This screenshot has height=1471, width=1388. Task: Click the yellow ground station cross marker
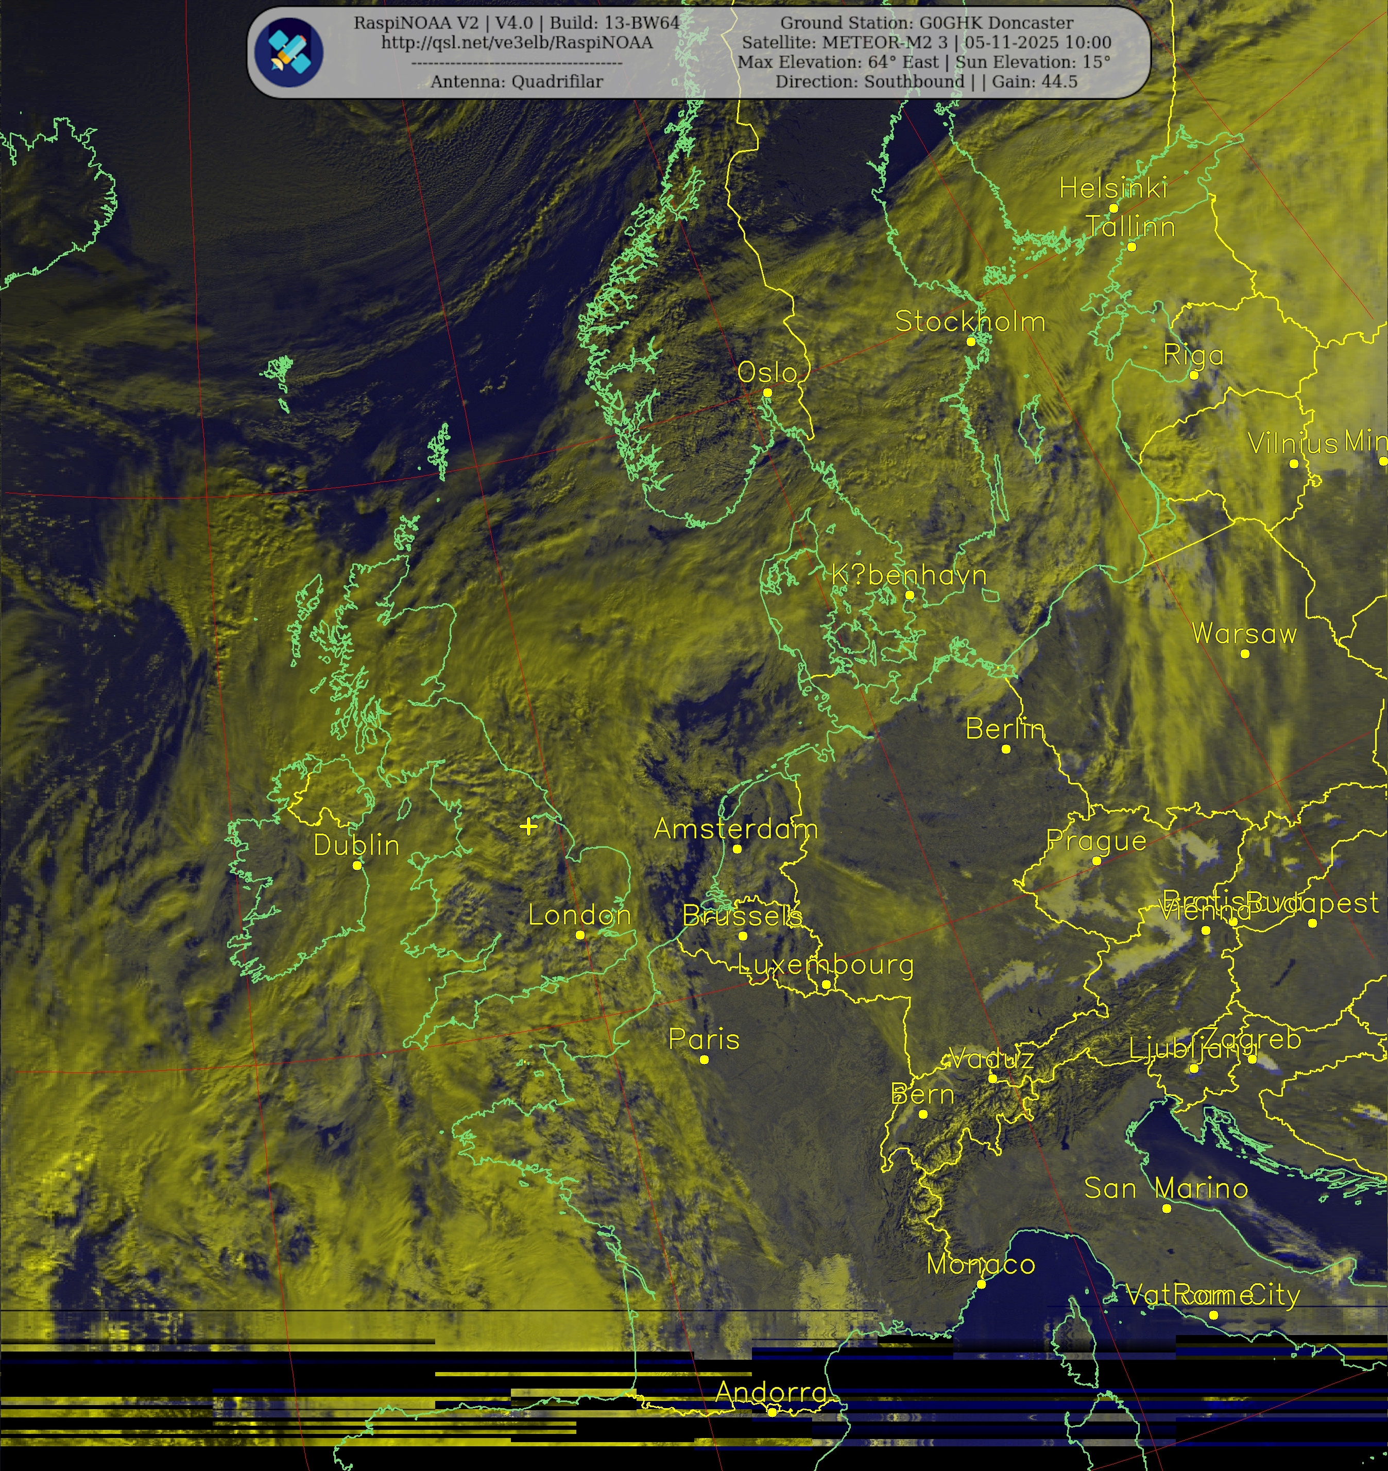point(528,827)
